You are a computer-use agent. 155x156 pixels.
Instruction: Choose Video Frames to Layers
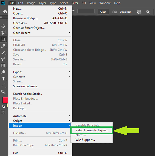(92, 130)
